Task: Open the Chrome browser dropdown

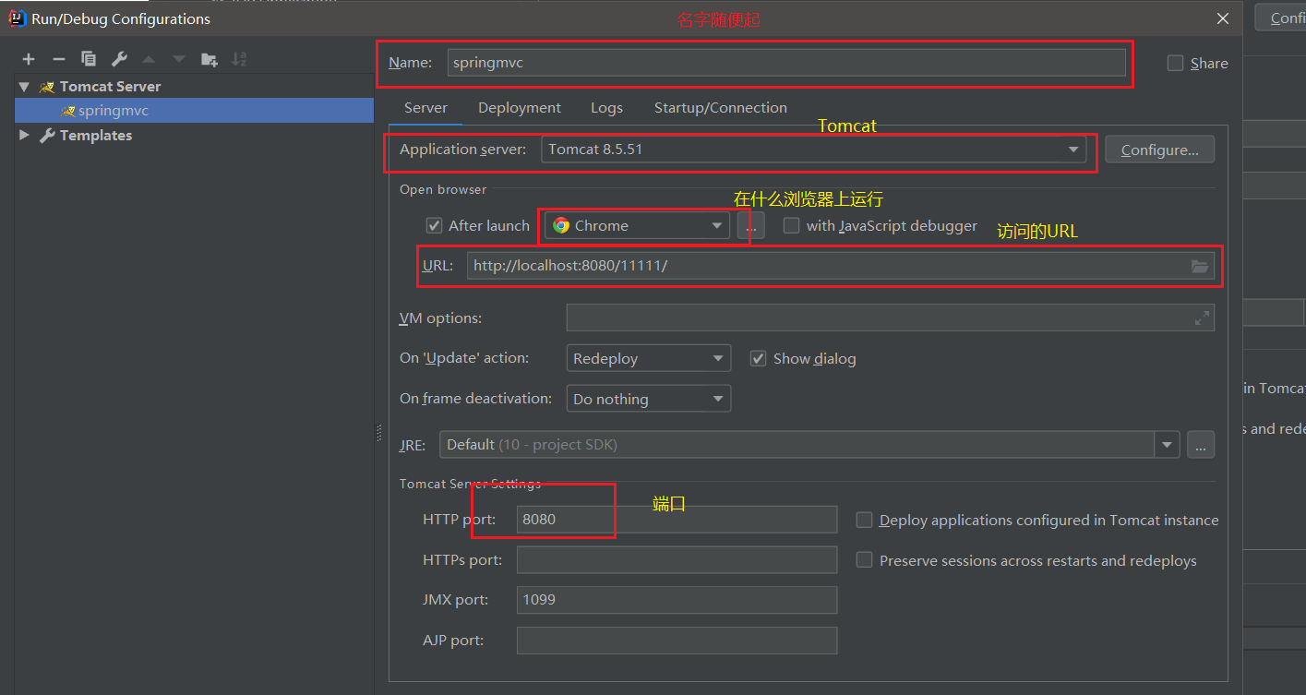Action: click(x=637, y=225)
